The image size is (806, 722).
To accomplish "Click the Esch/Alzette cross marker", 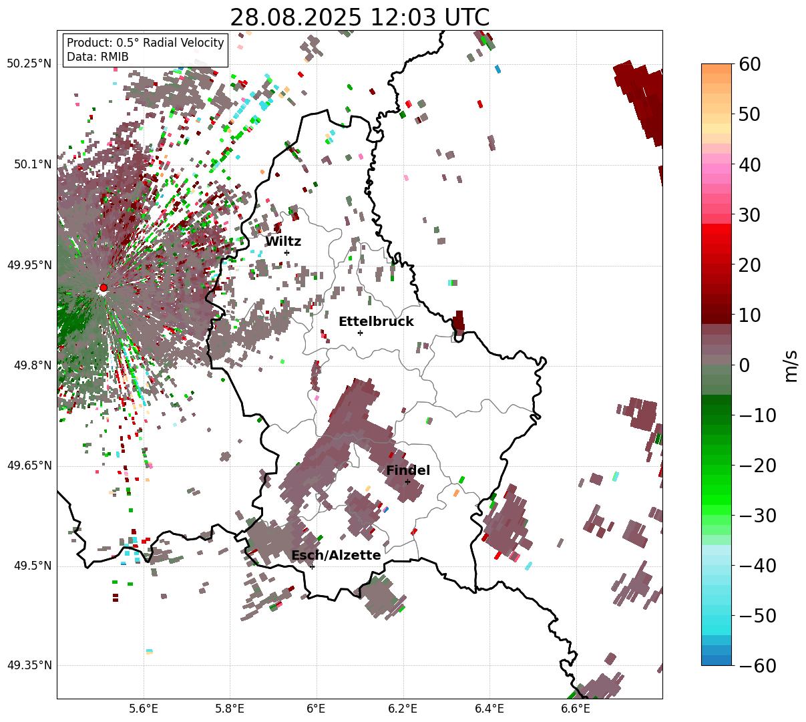I will coord(312,566).
